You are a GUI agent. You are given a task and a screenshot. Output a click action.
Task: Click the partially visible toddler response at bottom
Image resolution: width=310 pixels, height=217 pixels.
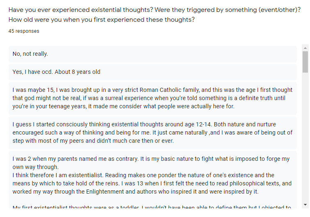[x=153, y=207]
